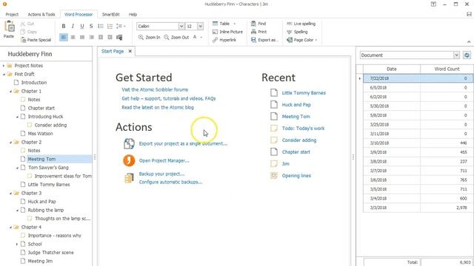474x266 pixels.
Task: Sort by the Word Count column header
Action: pos(447,69)
